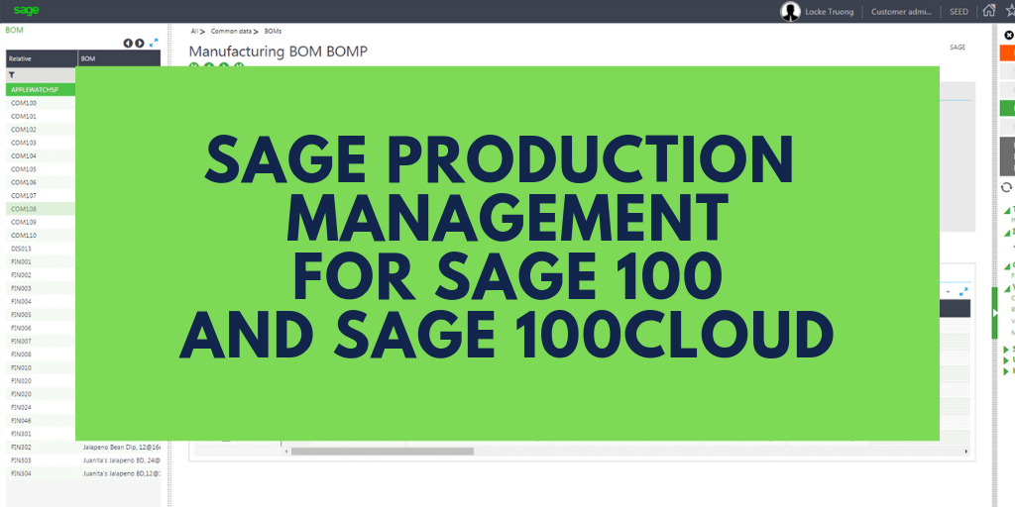The image size is (1015, 507).
Task: Expand the BOM list panel to full size
Action: [154, 43]
